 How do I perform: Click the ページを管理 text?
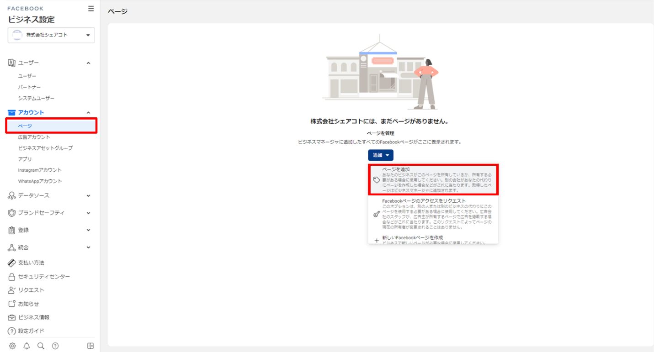click(x=380, y=133)
